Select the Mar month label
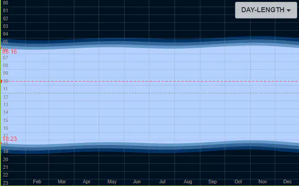The height and width of the screenshot is (186, 299). pos(62,181)
